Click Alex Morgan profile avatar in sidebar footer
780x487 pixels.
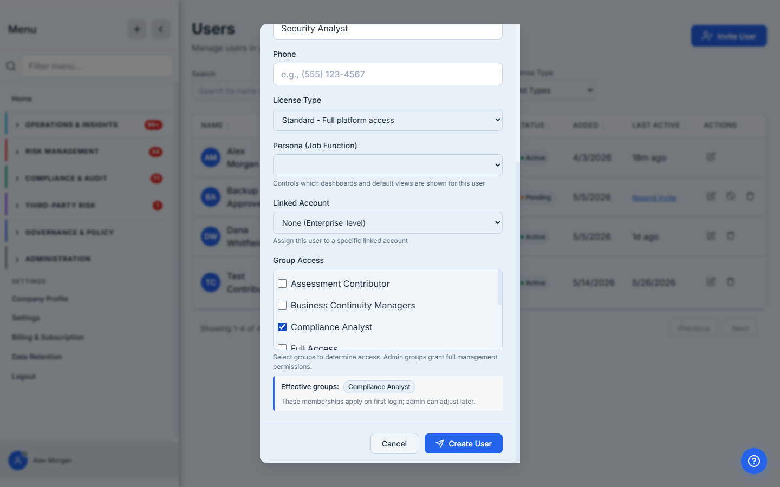click(18, 460)
